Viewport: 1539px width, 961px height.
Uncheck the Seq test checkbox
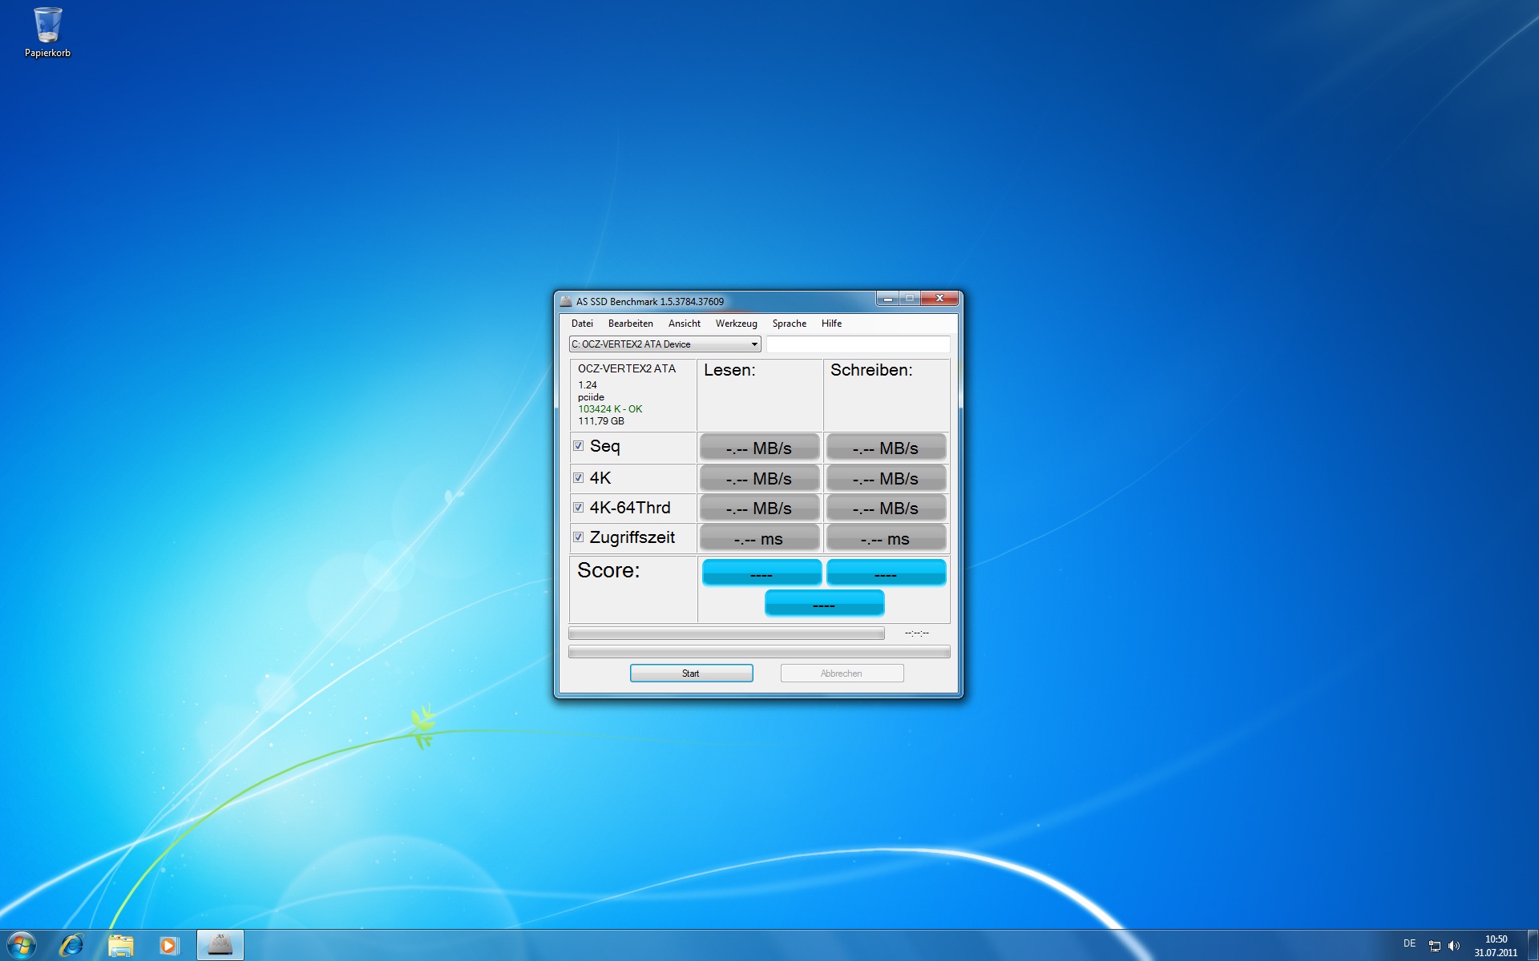[x=578, y=446]
